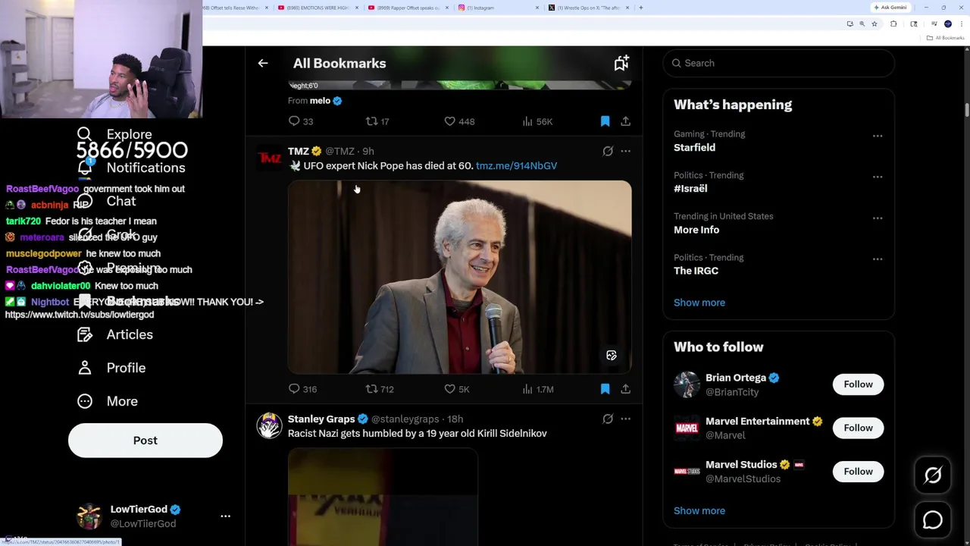Close the Instagram browser tab

pyautogui.click(x=537, y=8)
